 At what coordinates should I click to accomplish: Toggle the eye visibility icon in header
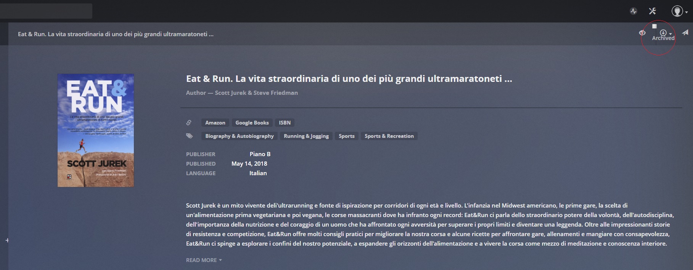(642, 33)
